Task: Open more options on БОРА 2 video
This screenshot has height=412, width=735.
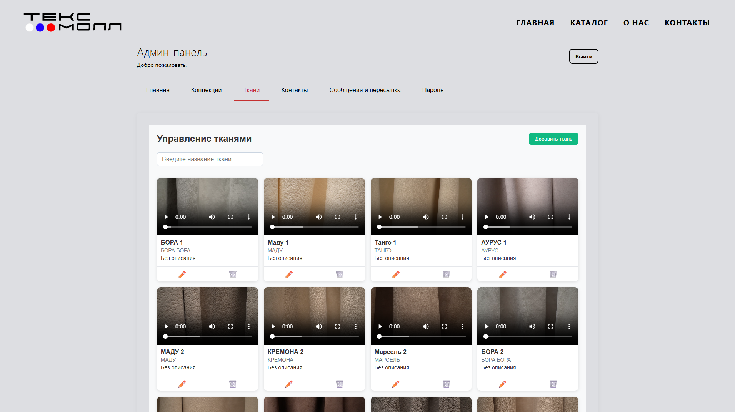Action: [569, 326]
